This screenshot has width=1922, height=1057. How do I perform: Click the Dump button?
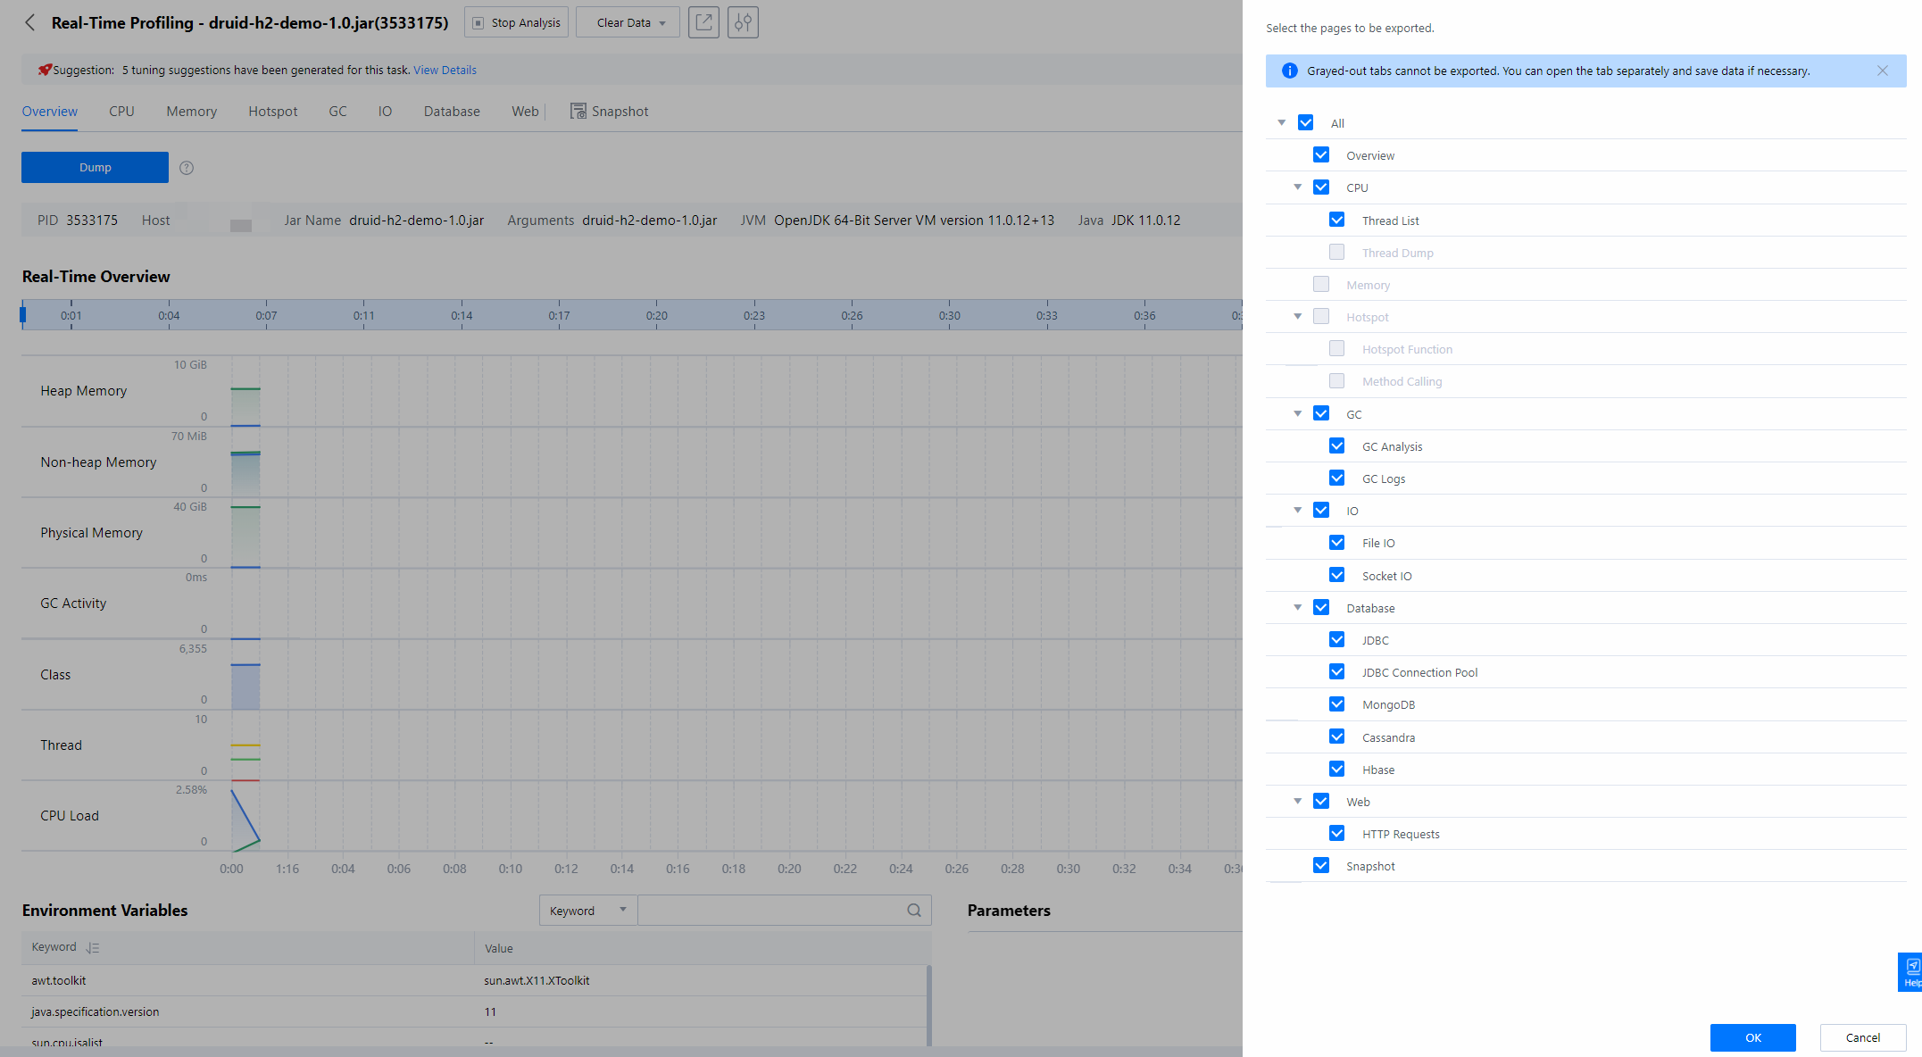coord(95,167)
